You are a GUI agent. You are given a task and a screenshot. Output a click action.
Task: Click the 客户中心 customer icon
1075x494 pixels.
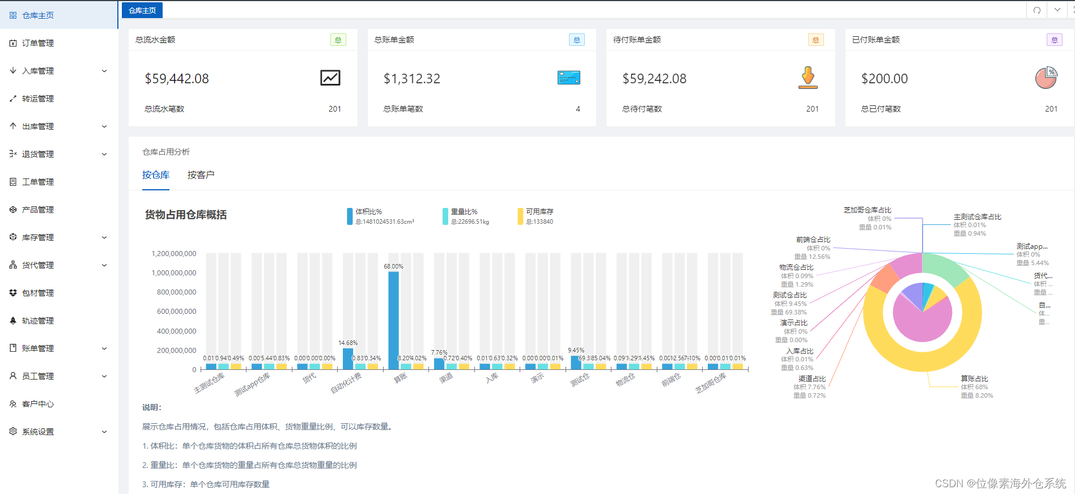12,404
